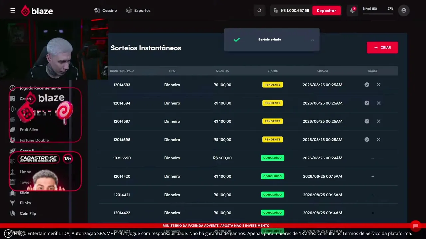Click the TRANSFERIR PARA column header

pyautogui.click(x=122, y=71)
